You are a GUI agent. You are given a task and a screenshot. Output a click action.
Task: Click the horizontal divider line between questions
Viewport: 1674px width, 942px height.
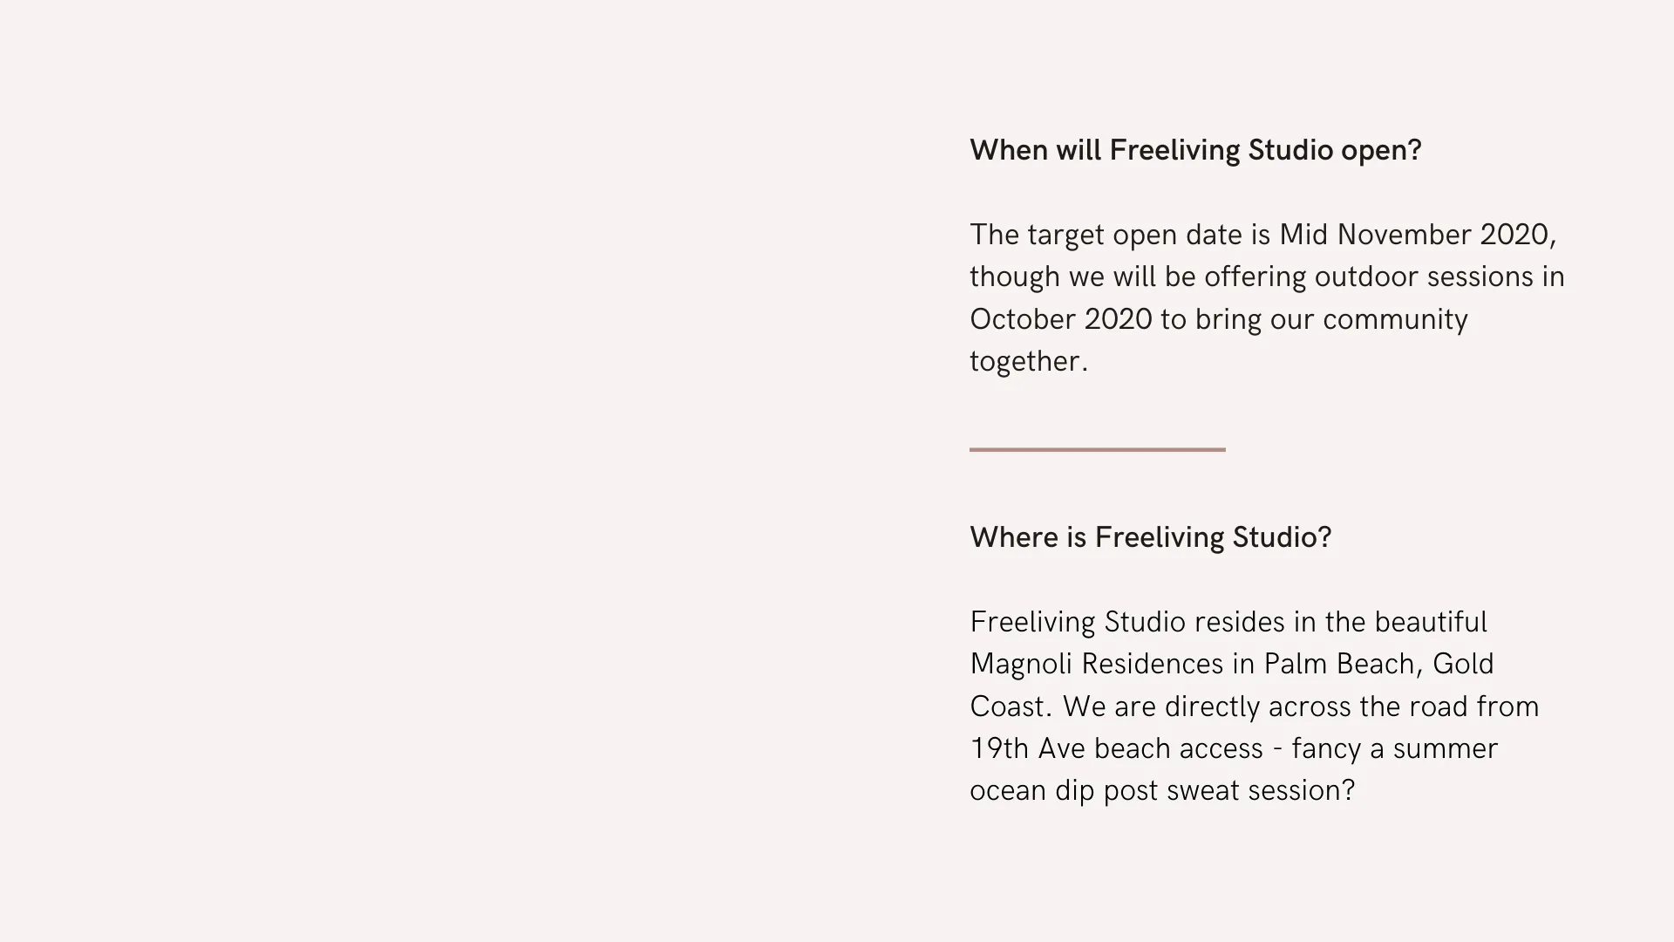tap(1097, 450)
